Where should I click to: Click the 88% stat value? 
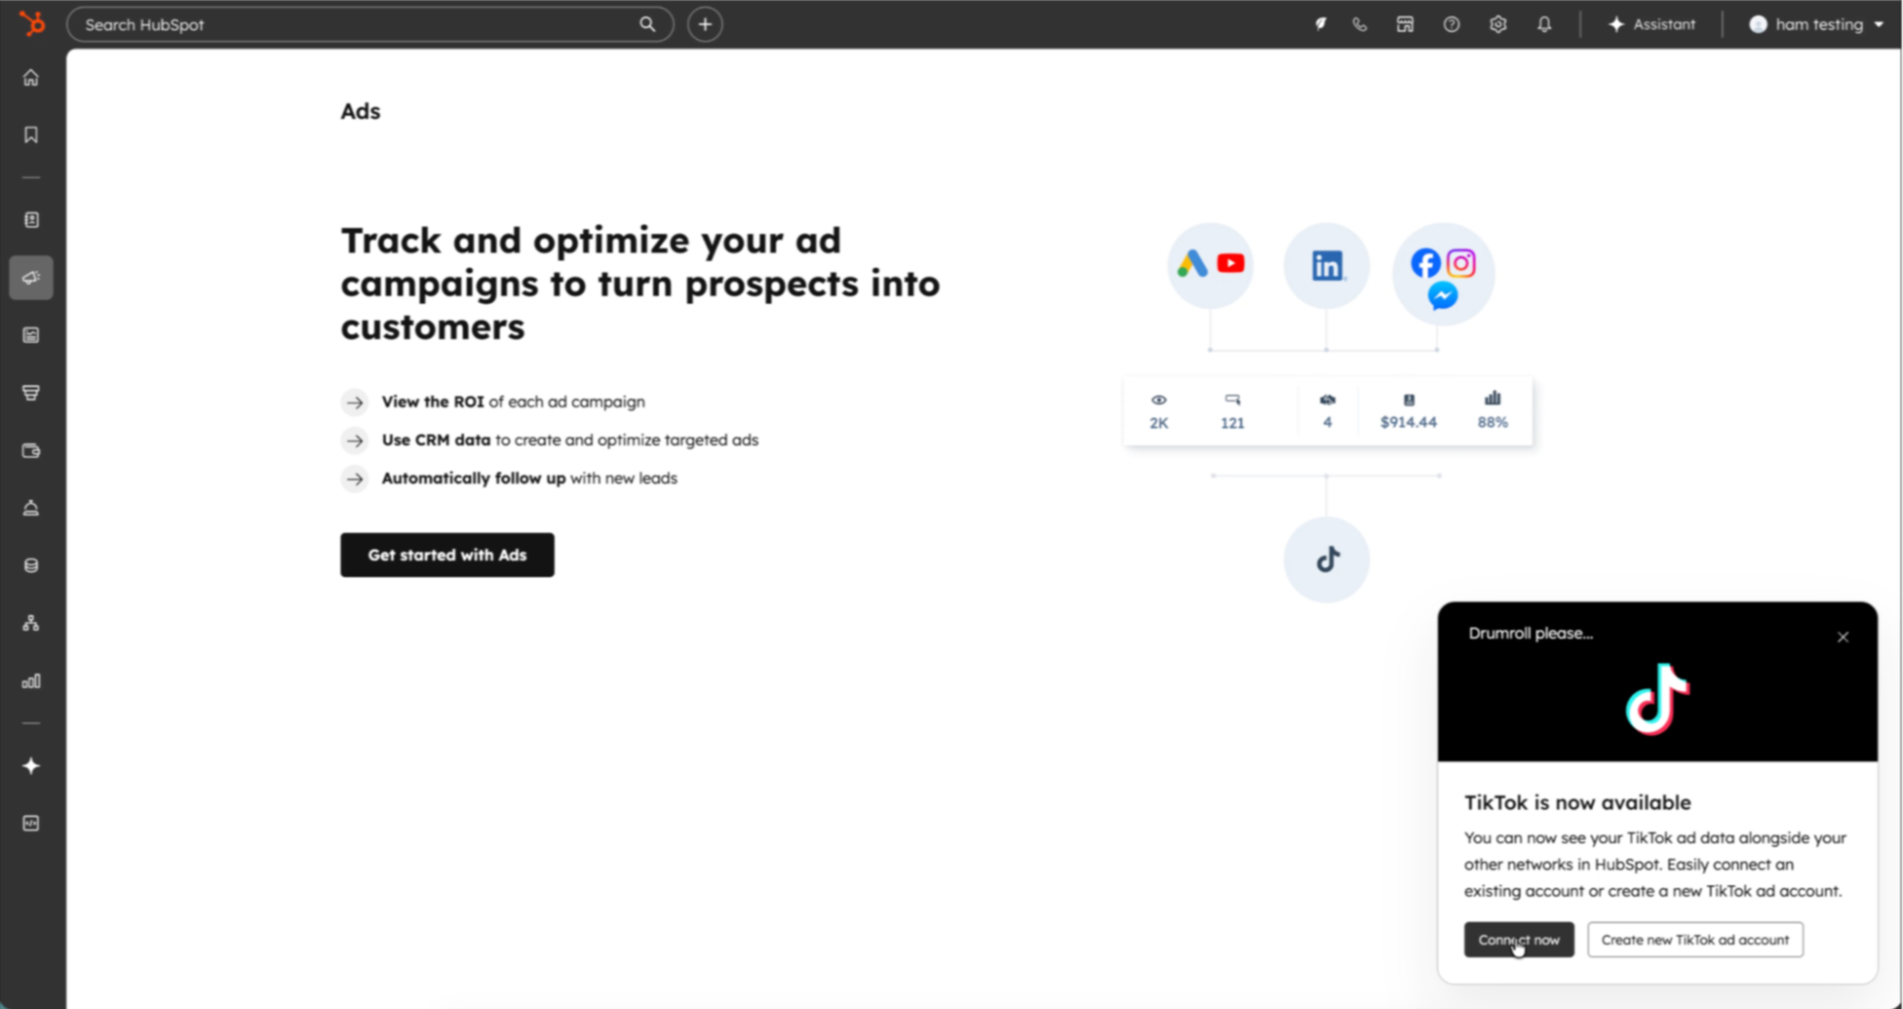tap(1493, 423)
